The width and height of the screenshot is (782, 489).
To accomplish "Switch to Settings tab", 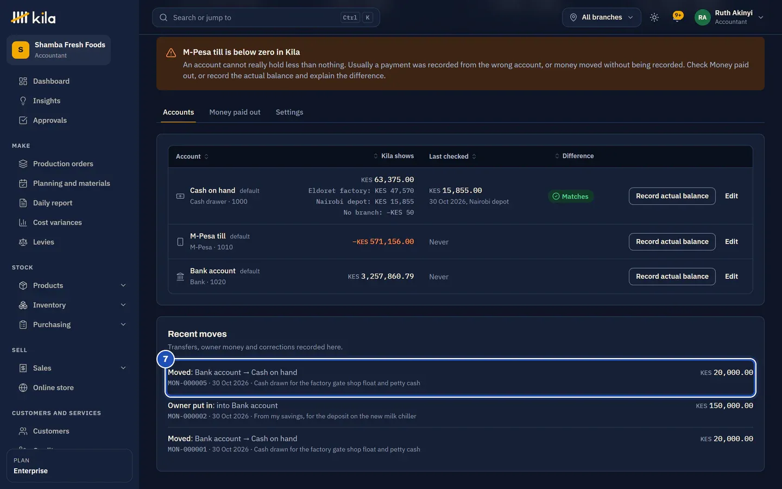I will (289, 112).
